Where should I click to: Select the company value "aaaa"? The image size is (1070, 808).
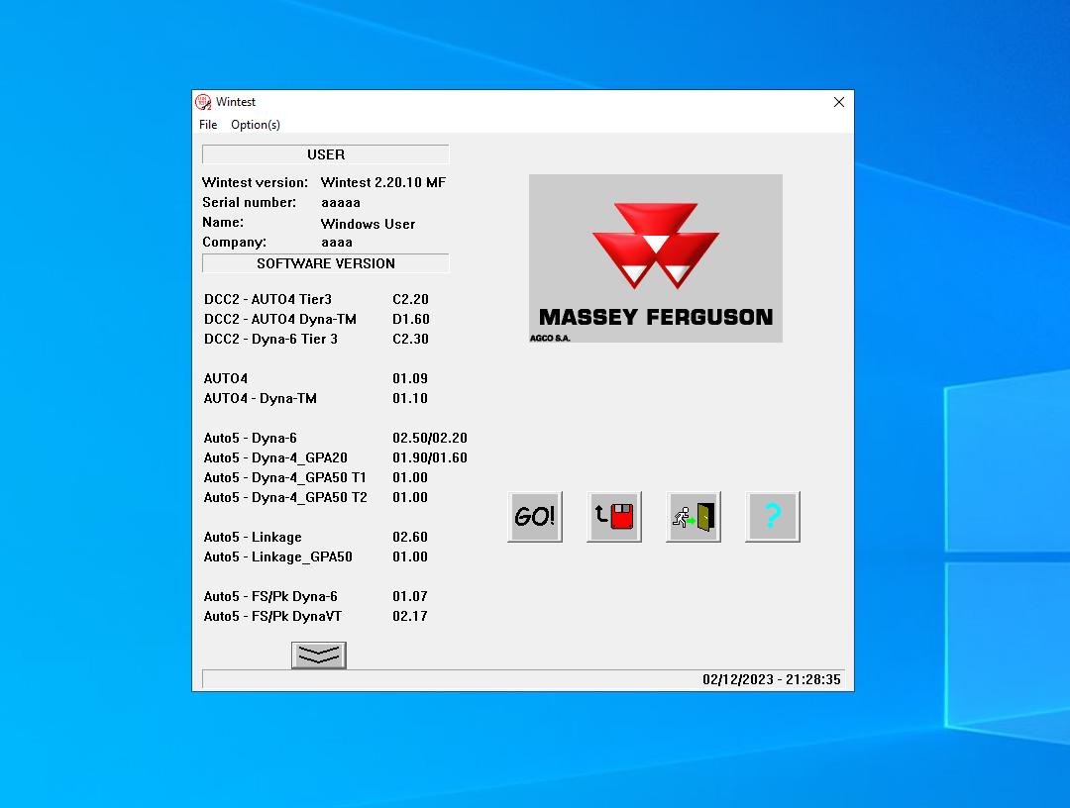pos(337,242)
